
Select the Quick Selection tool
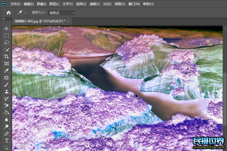(6, 50)
